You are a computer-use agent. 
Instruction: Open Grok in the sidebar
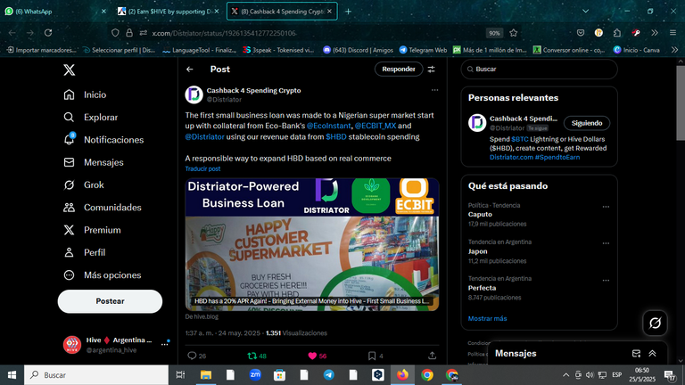tap(84, 185)
